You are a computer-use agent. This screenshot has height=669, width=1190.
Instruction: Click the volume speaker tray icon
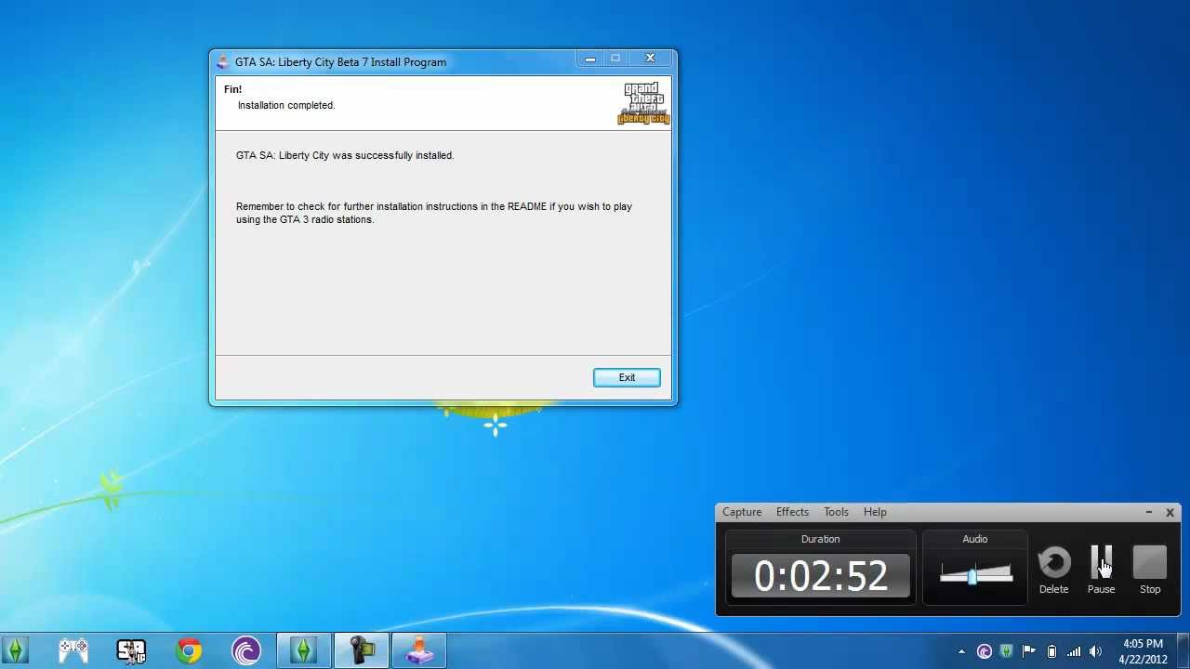[x=1096, y=651]
